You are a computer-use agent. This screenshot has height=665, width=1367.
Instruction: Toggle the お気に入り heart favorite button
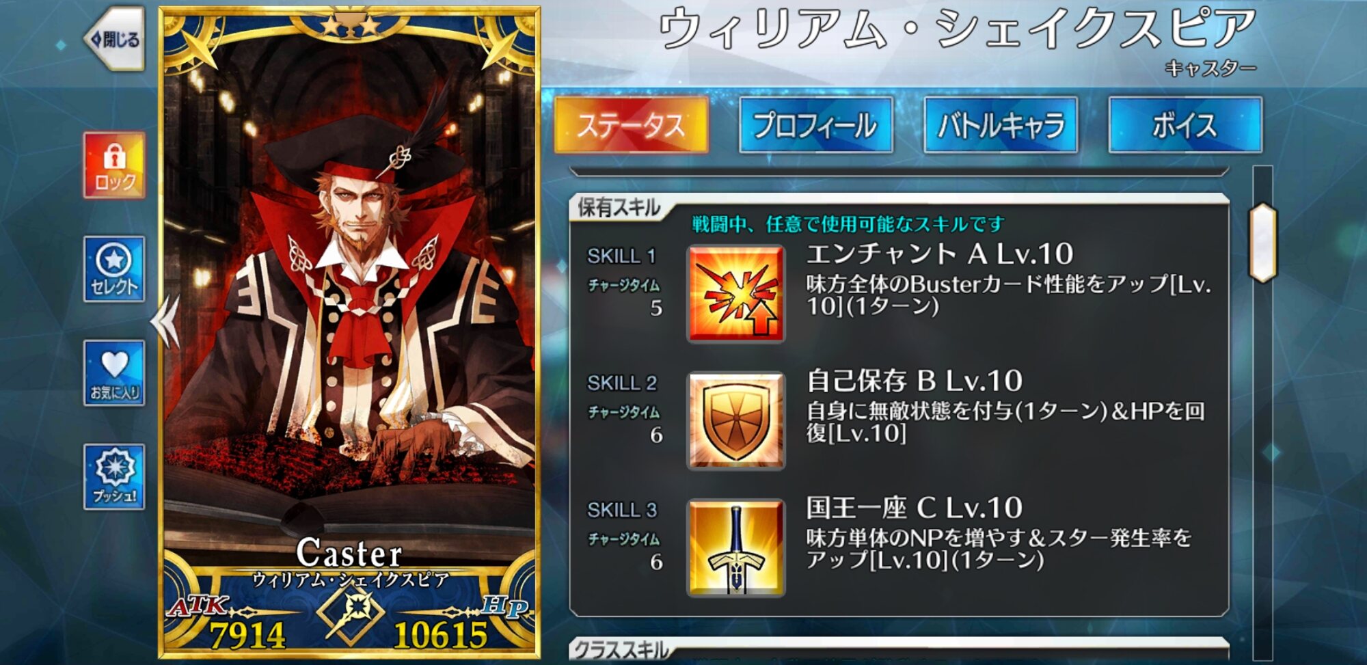(x=114, y=373)
